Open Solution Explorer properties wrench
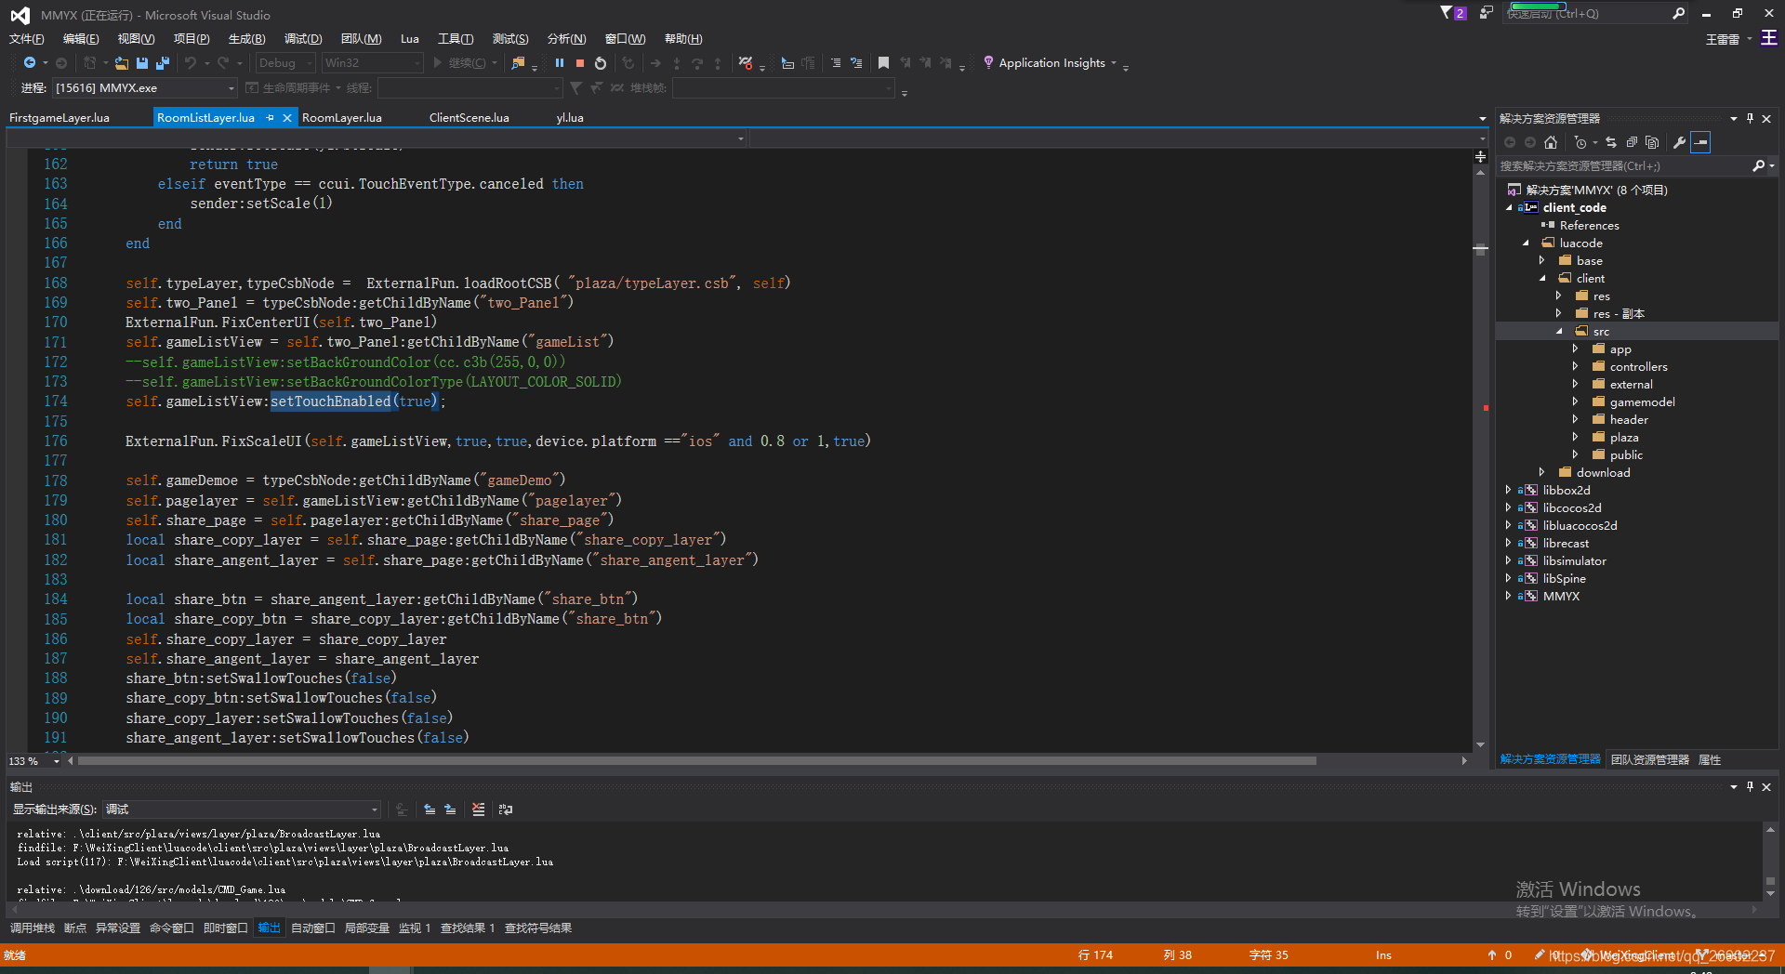1785x974 pixels. [1679, 142]
